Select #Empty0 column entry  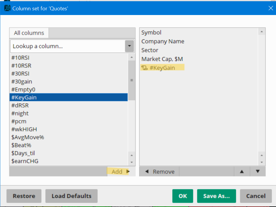coord(69,90)
